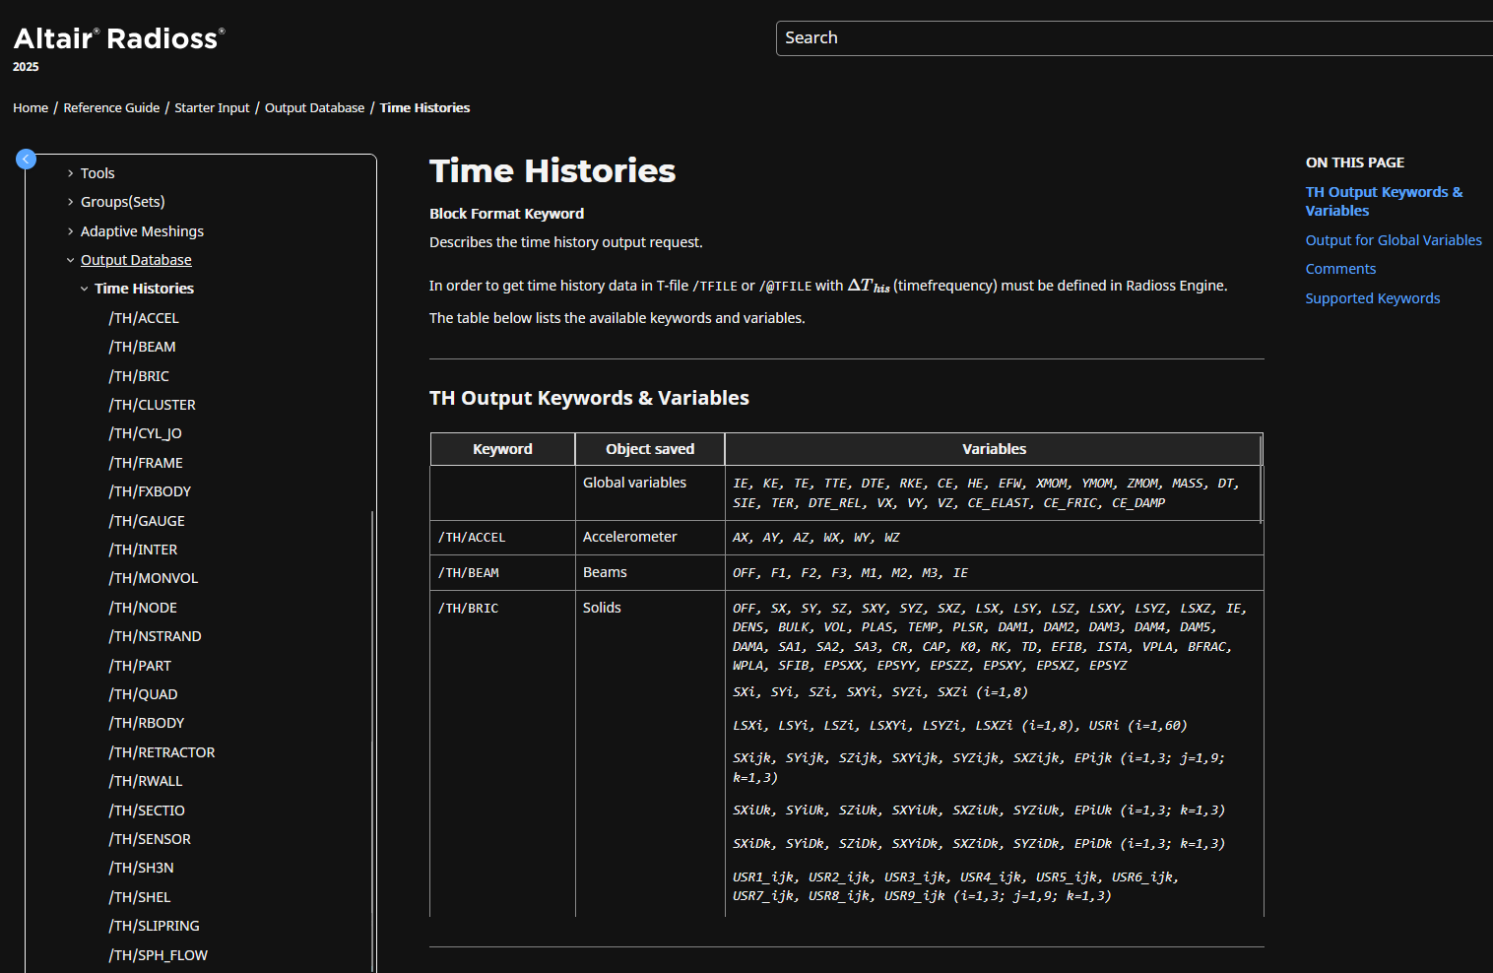Viewport: 1493px width, 973px height.
Task: Click the /TH/BRIC keyword table cell
Action: tap(502, 753)
